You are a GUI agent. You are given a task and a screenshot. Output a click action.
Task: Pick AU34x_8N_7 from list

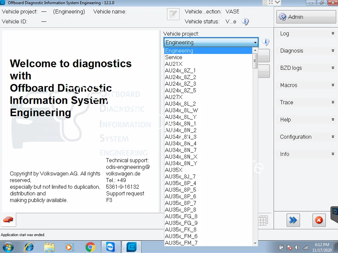(x=208, y=150)
